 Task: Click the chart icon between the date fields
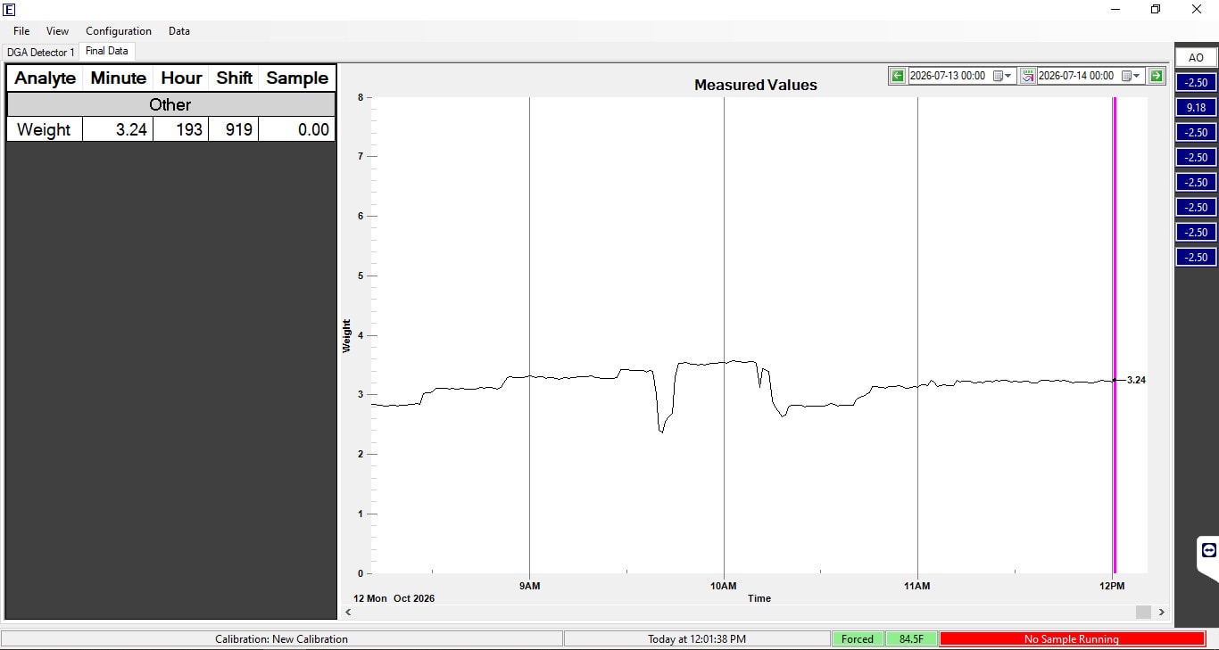pos(1028,76)
